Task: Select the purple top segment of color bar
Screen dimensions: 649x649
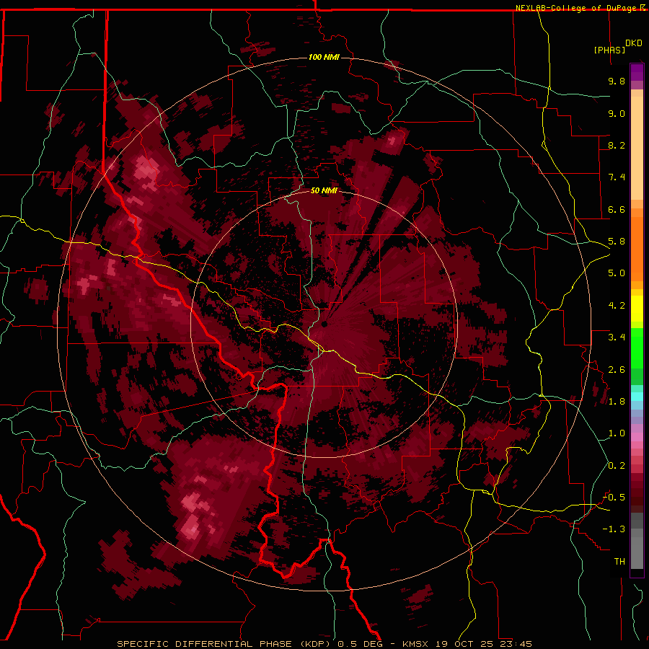Action: (637, 72)
